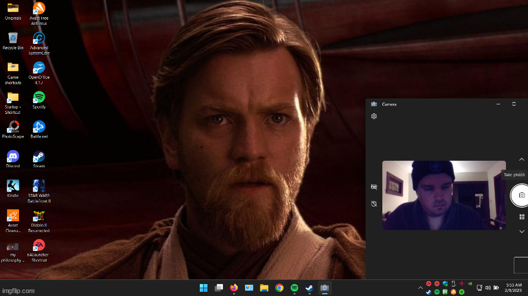Select the Startup - Shortcut folder
This screenshot has width=528, height=296.
(13, 103)
